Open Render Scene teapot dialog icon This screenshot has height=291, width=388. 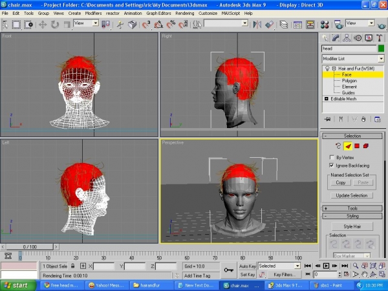pos(338,25)
